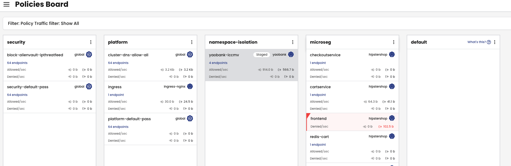
Task: Click hipstershop icon on cartservice
Action: pyautogui.click(x=392, y=86)
